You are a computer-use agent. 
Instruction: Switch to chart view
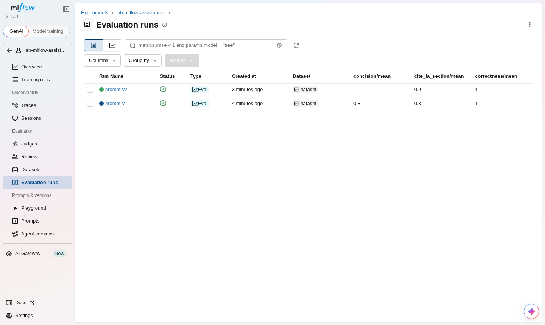pyautogui.click(x=112, y=45)
